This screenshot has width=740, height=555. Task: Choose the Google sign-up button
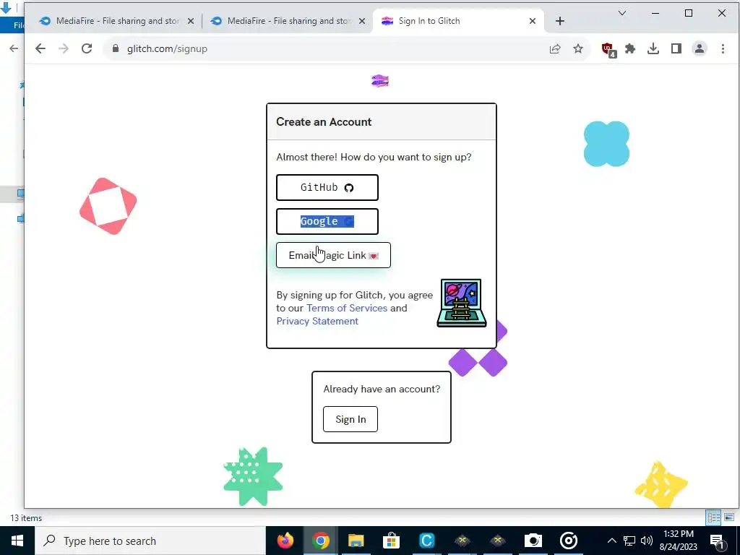click(327, 221)
